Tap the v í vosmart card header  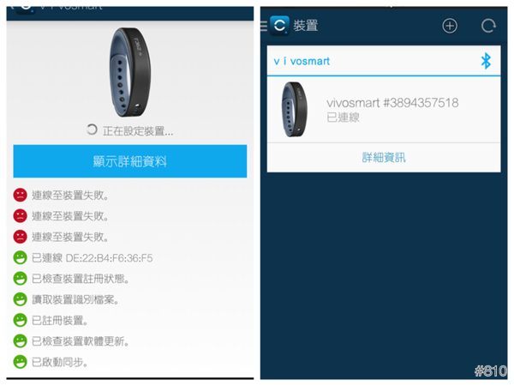(384, 61)
